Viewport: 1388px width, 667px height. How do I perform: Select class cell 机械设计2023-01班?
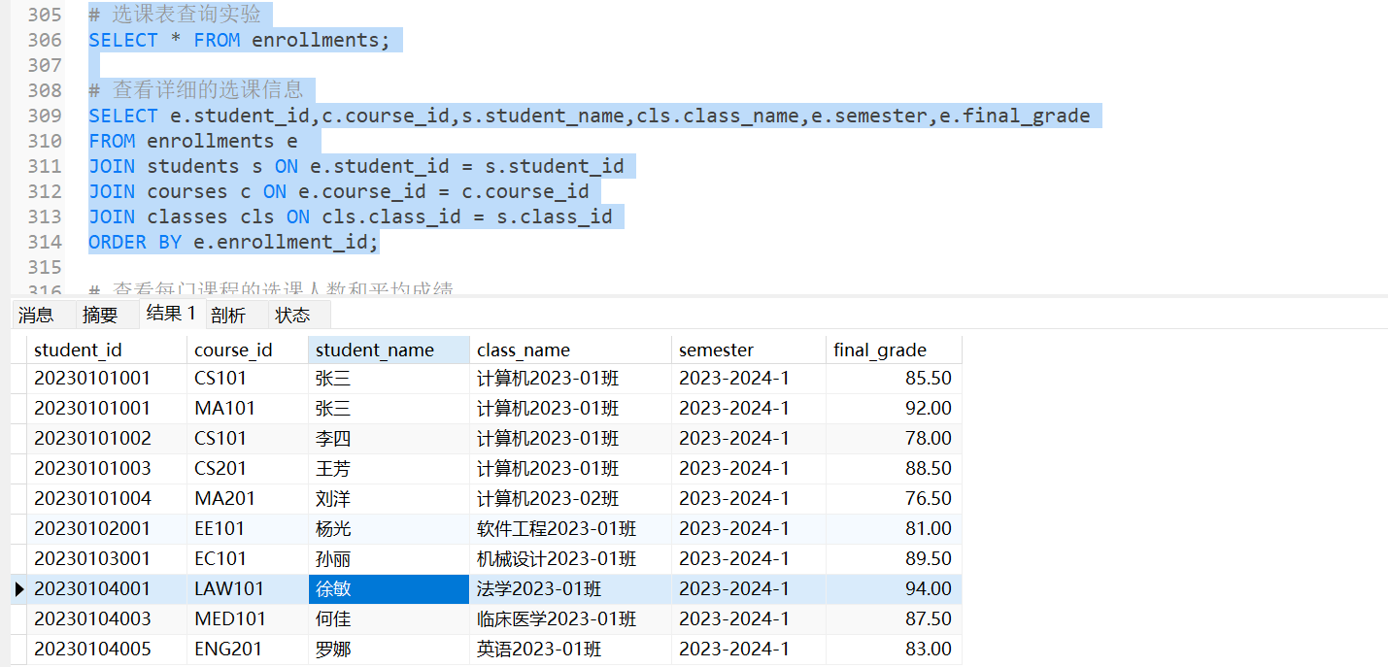(x=570, y=558)
